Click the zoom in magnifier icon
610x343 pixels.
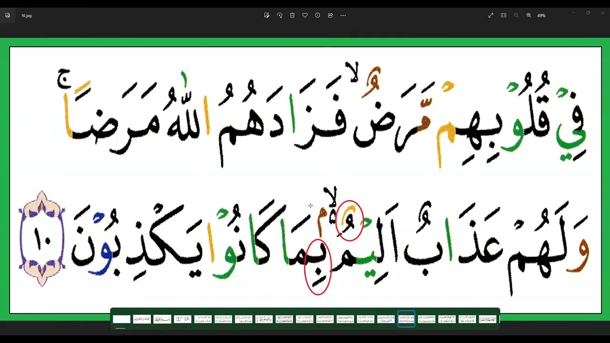click(529, 15)
